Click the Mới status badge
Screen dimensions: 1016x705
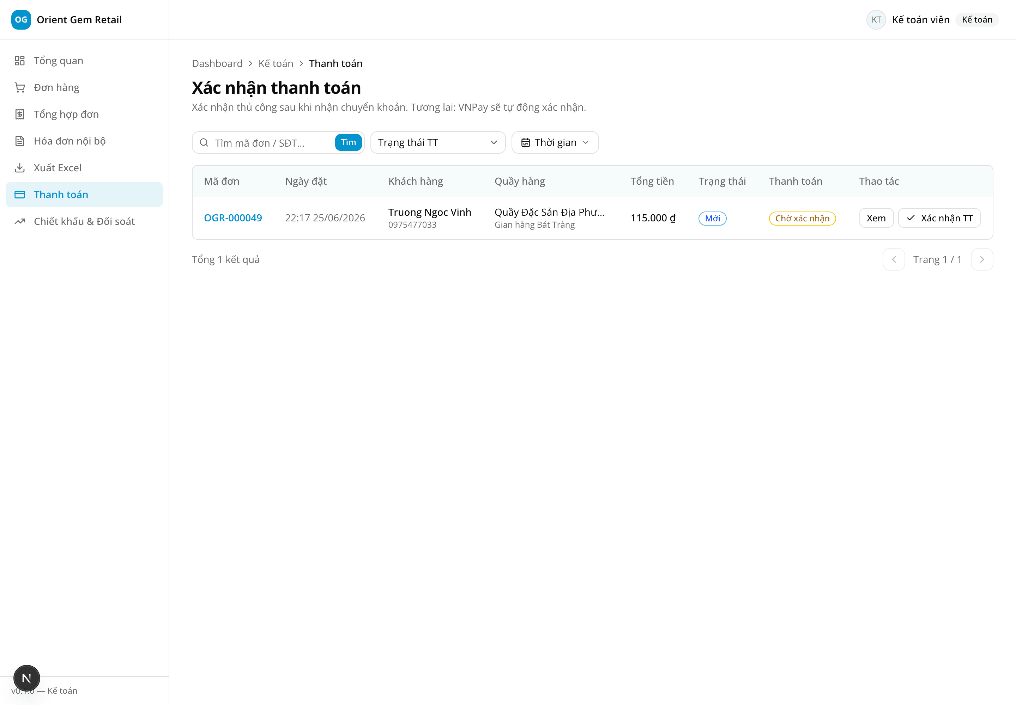712,218
